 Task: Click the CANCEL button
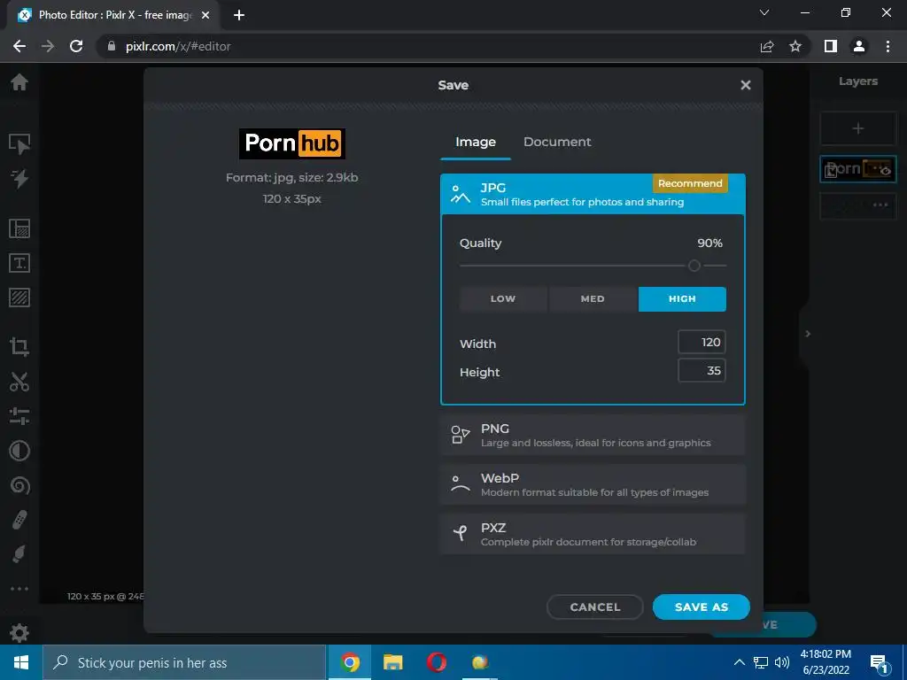(x=594, y=607)
